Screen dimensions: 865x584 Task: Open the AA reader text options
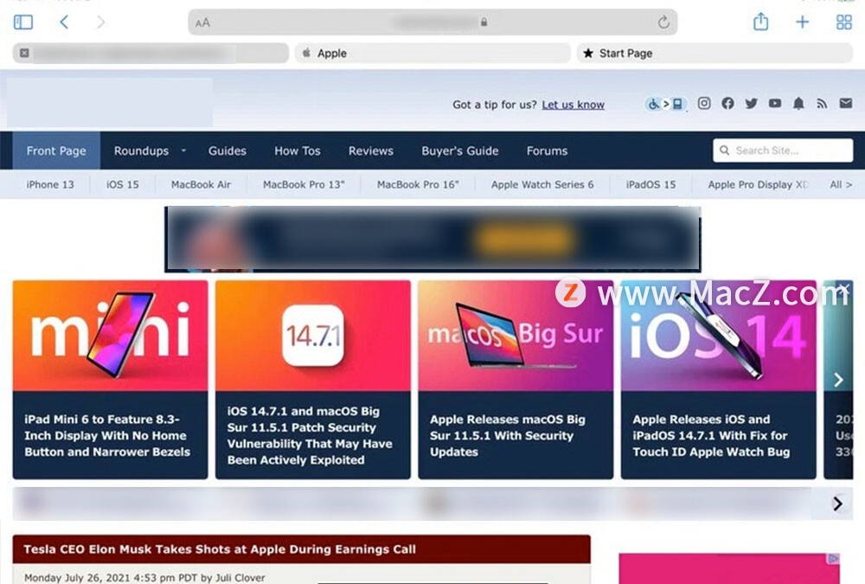tap(202, 22)
